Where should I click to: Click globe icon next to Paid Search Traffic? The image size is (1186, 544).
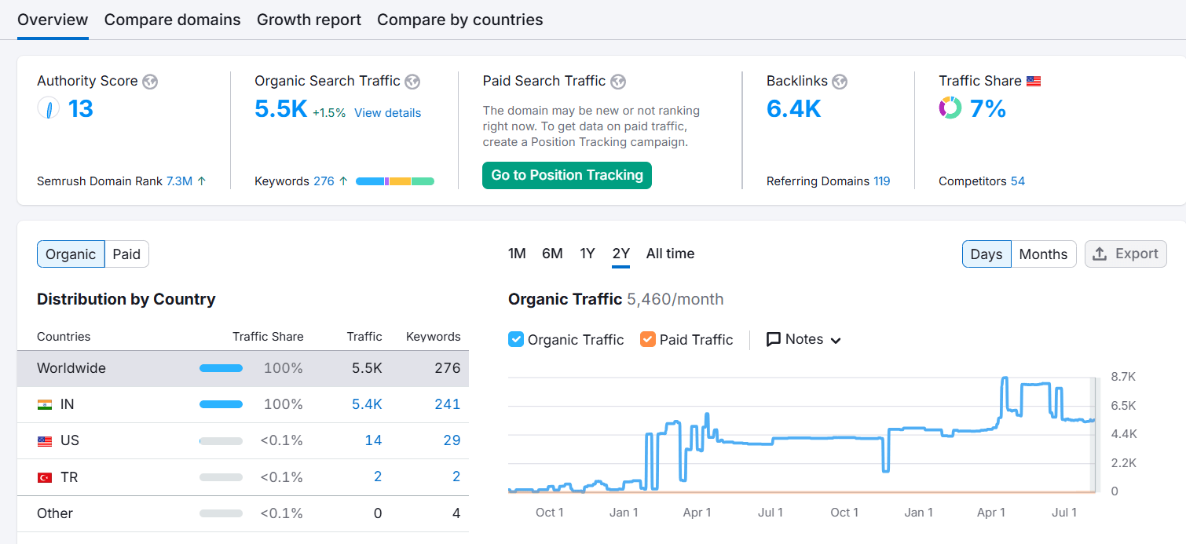tap(618, 82)
